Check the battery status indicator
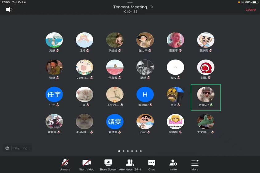260x173 pixels. pos(255,2)
